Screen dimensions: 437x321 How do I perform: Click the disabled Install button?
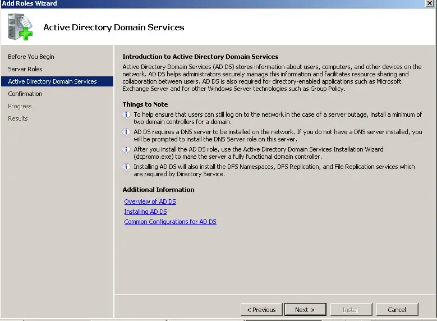click(x=350, y=309)
